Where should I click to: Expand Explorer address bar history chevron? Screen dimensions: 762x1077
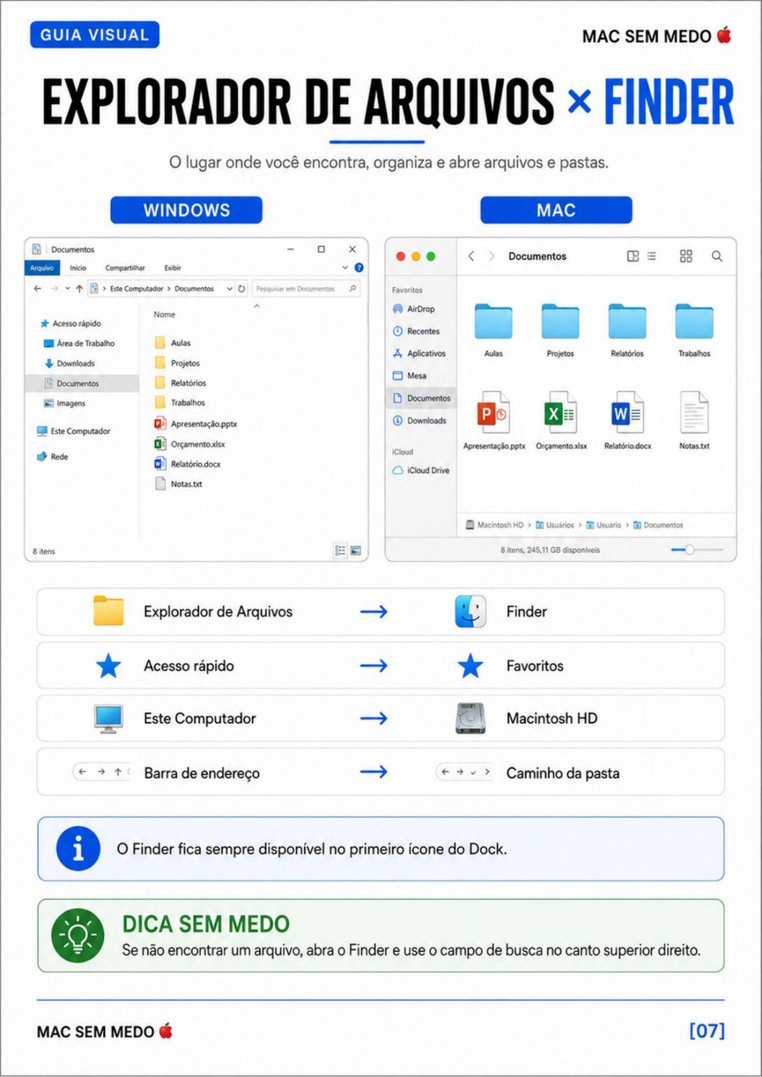[x=229, y=289]
